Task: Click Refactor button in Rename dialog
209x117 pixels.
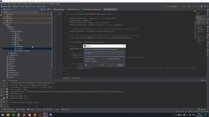Action: pyautogui.click(x=102, y=65)
